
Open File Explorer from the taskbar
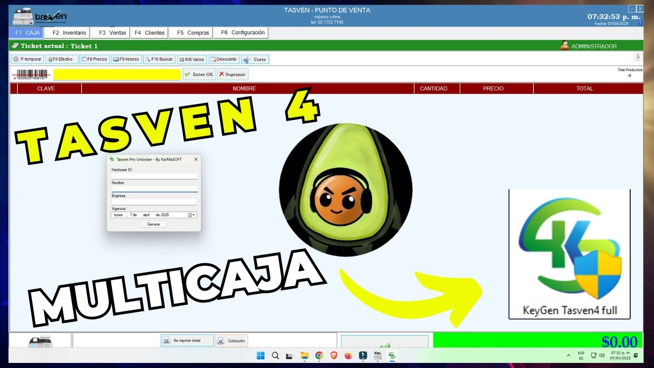pyautogui.click(x=304, y=355)
